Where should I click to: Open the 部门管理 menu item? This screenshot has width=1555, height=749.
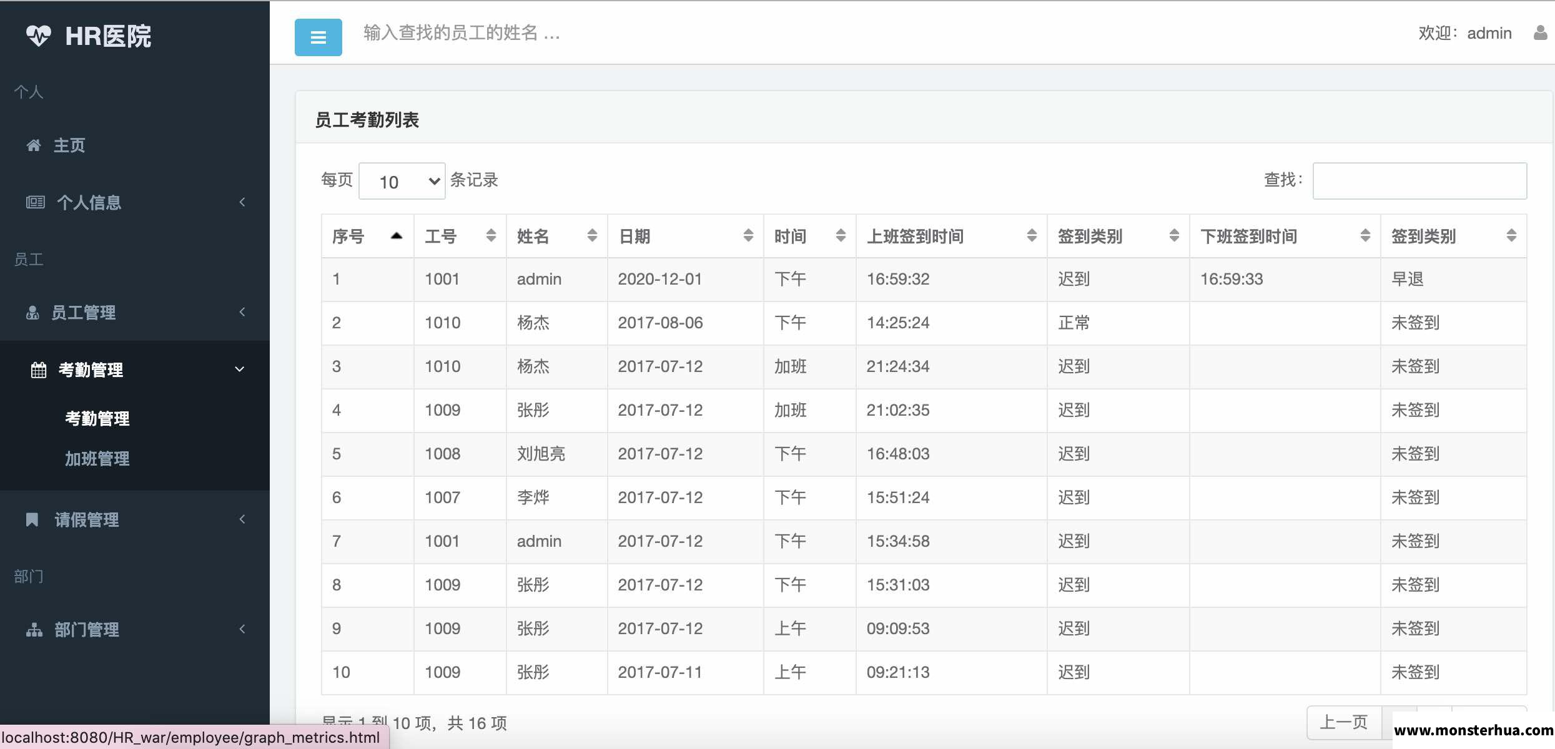pyautogui.click(x=135, y=629)
